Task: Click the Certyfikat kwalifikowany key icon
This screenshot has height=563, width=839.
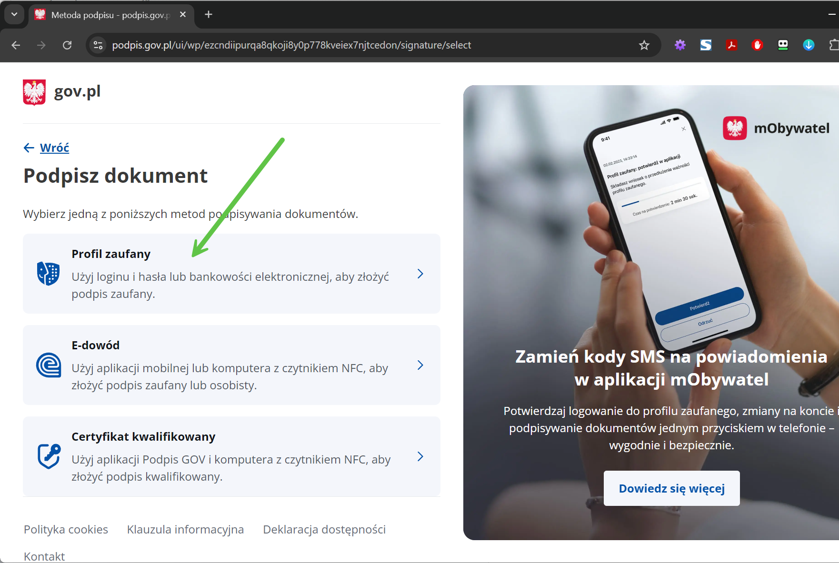Action: tap(48, 456)
